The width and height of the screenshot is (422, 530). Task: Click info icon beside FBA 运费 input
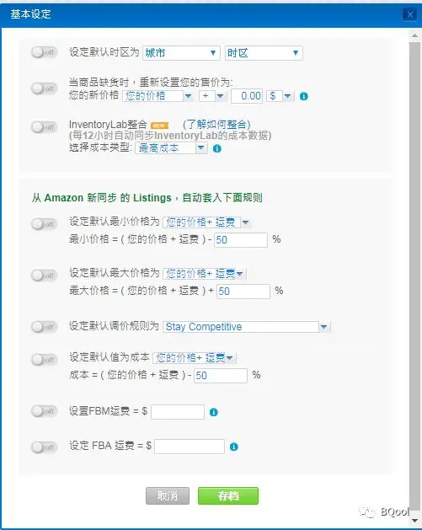234,447
